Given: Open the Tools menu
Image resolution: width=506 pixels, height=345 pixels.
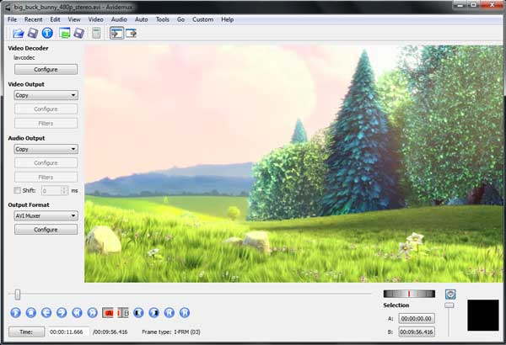Looking at the screenshot, I should click(163, 19).
